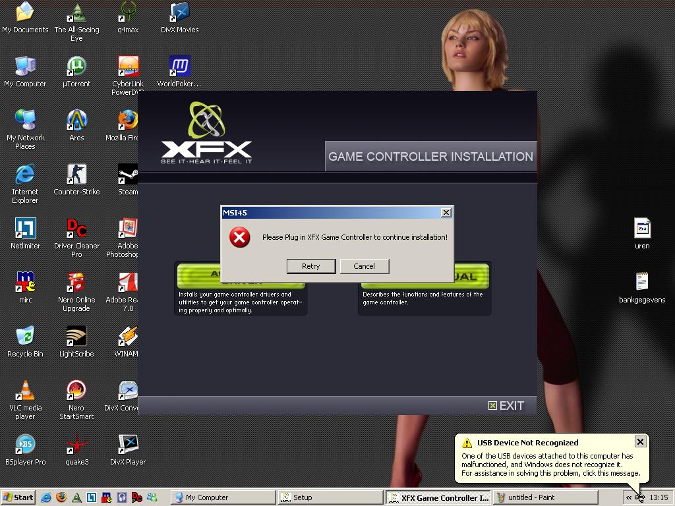Dismiss the USB Device Not Recognized balloon
Screen dimensions: 675x506
(x=639, y=441)
